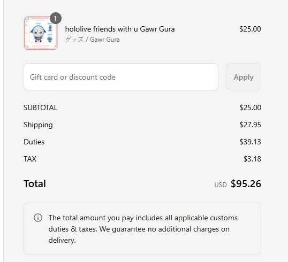This screenshot has height=262, width=288.
Task: Click the info icon in the duties notice
Action: pyautogui.click(x=38, y=218)
